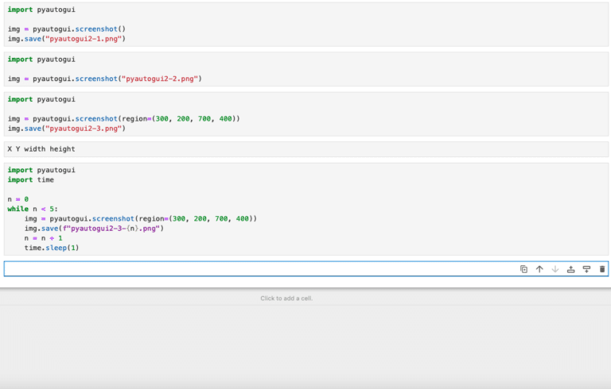Click the img.save("pyautogui2-1.png") line
This screenshot has height=389, width=611.
coord(67,38)
